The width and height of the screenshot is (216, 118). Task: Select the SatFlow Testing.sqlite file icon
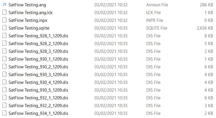(4, 28)
